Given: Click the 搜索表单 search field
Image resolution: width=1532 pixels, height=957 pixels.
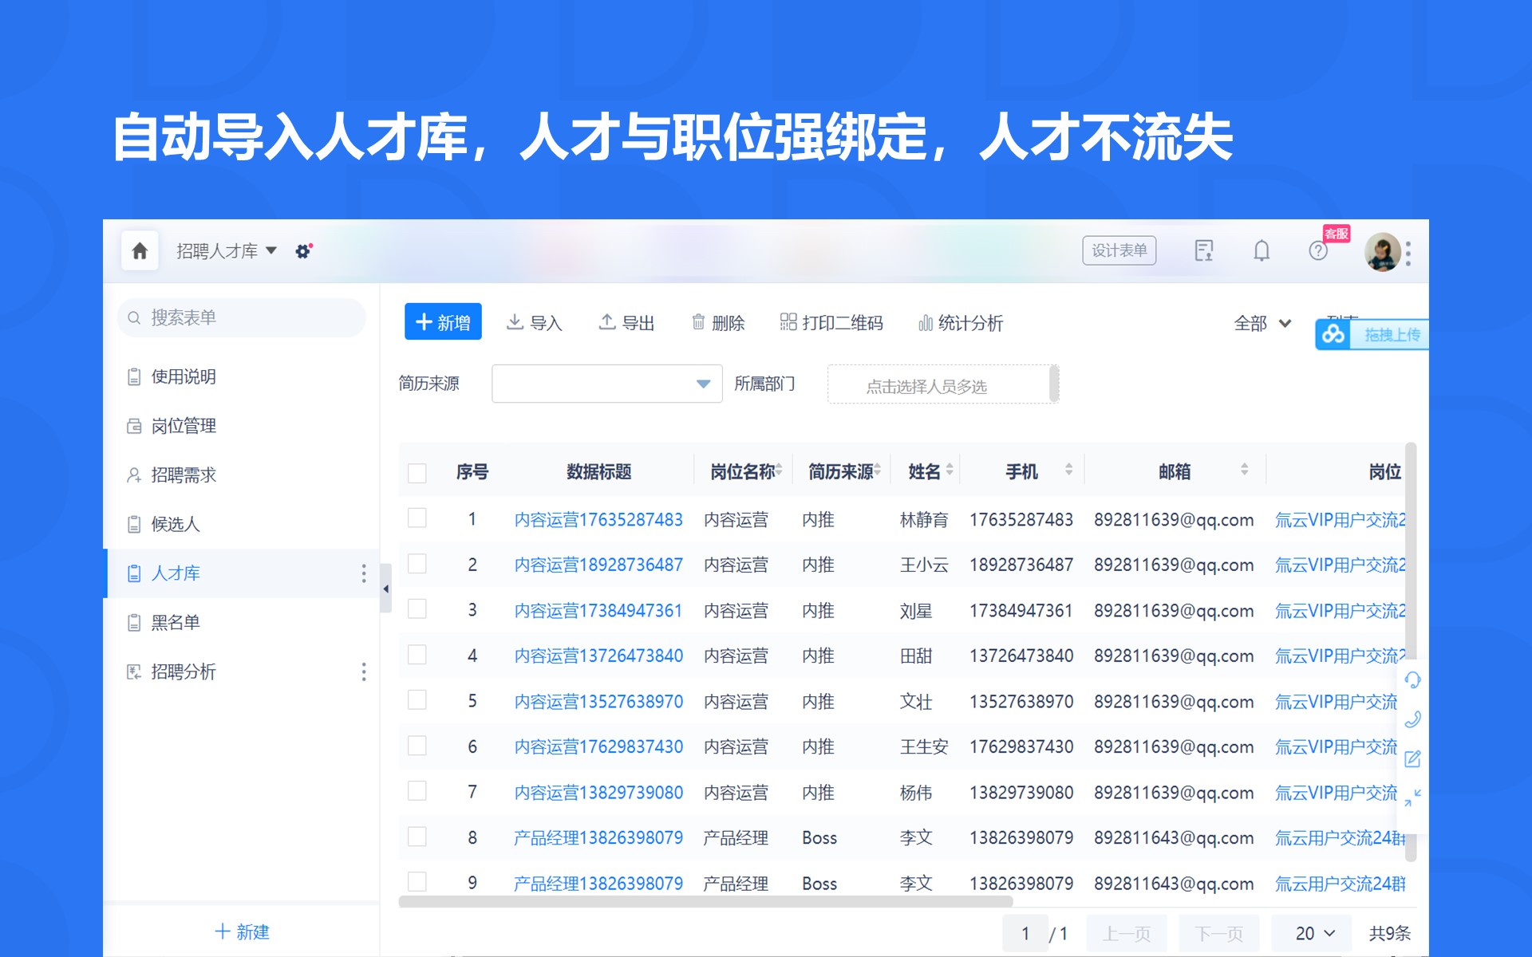Looking at the screenshot, I should [x=242, y=317].
